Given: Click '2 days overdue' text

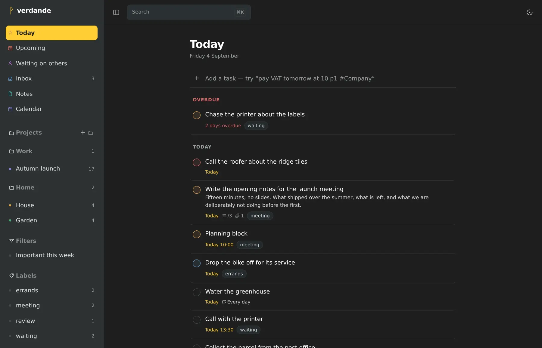Looking at the screenshot, I should [x=223, y=126].
